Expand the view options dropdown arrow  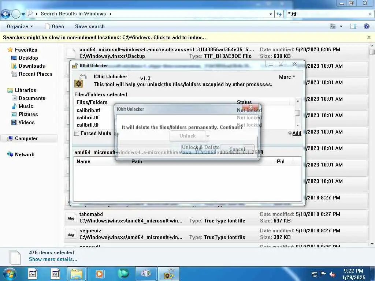click(341, 26)
